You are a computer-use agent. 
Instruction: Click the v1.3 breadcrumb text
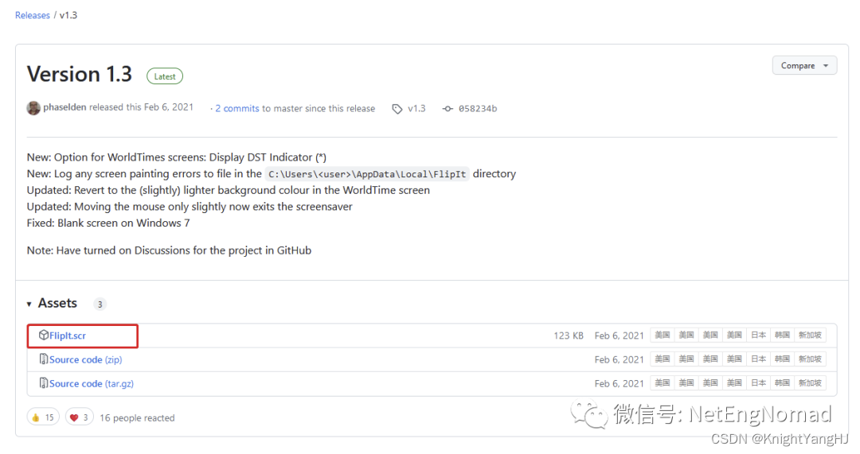point(68,15)
